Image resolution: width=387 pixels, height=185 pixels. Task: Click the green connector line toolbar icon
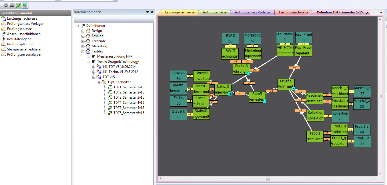(18, 5)
